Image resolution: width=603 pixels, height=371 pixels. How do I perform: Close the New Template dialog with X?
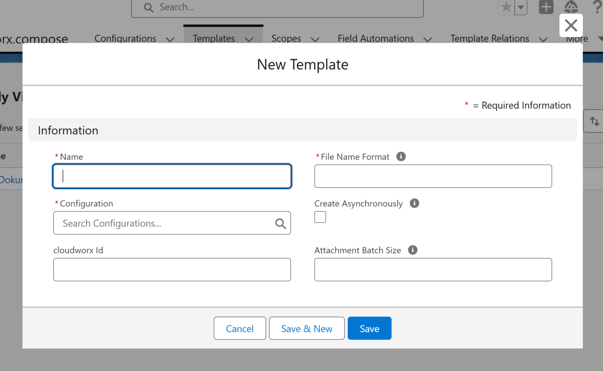click(571, 25)
